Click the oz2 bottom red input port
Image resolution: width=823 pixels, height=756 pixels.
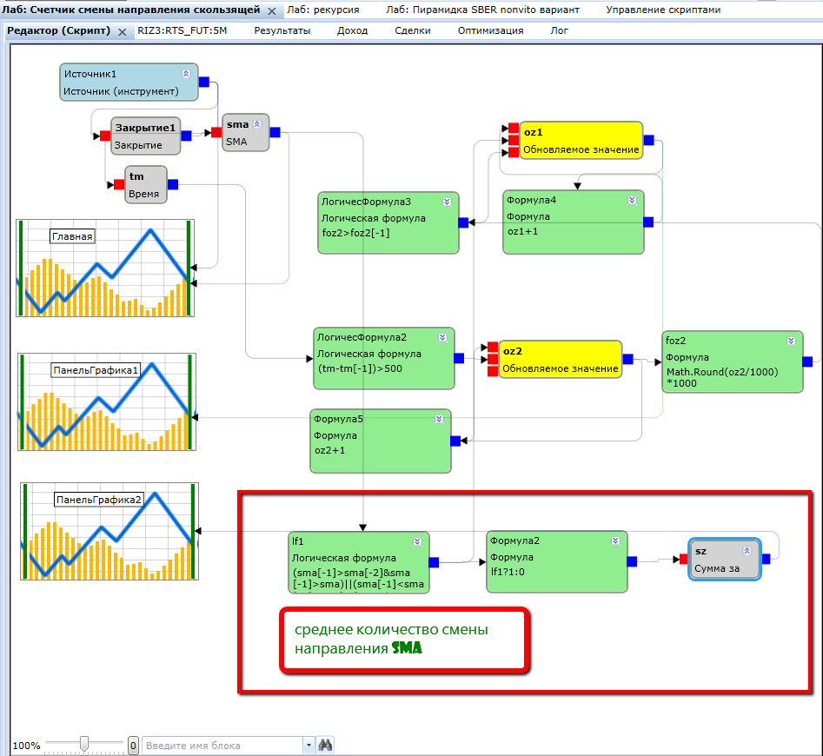[x=493, y=372]
